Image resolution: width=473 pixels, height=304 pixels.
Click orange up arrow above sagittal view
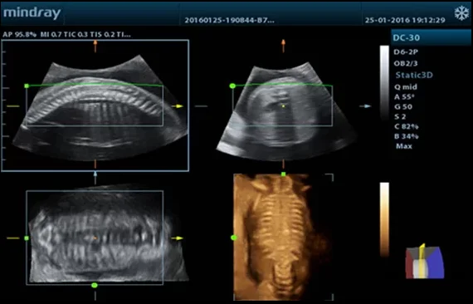(x=95, y=47)
